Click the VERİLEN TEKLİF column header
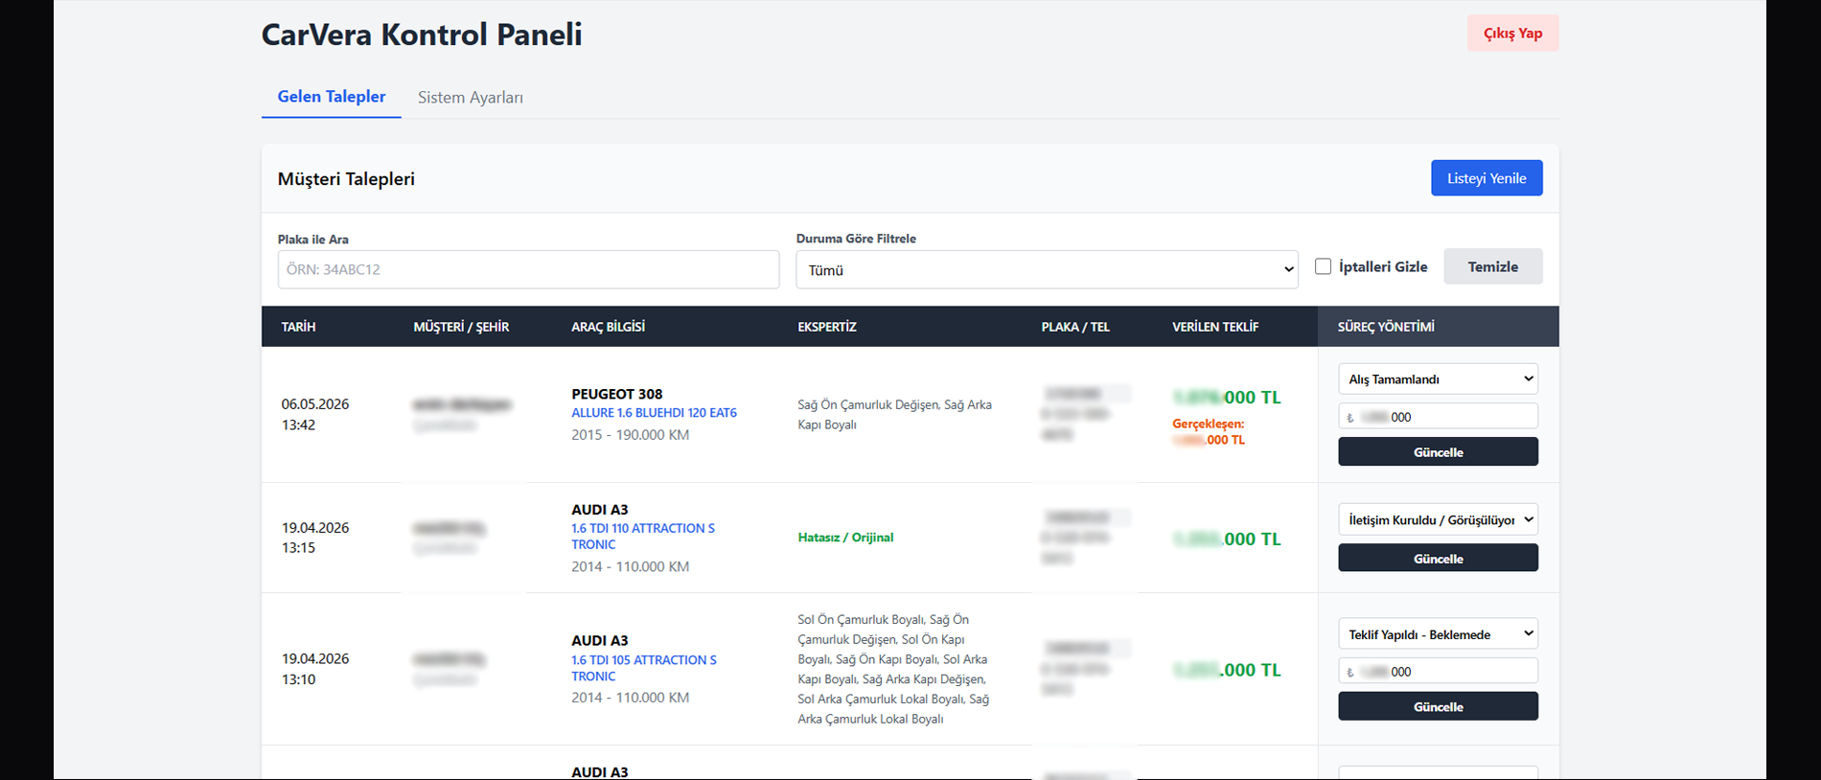This screenshot has height=780, width=1821. pos(1215,327)
